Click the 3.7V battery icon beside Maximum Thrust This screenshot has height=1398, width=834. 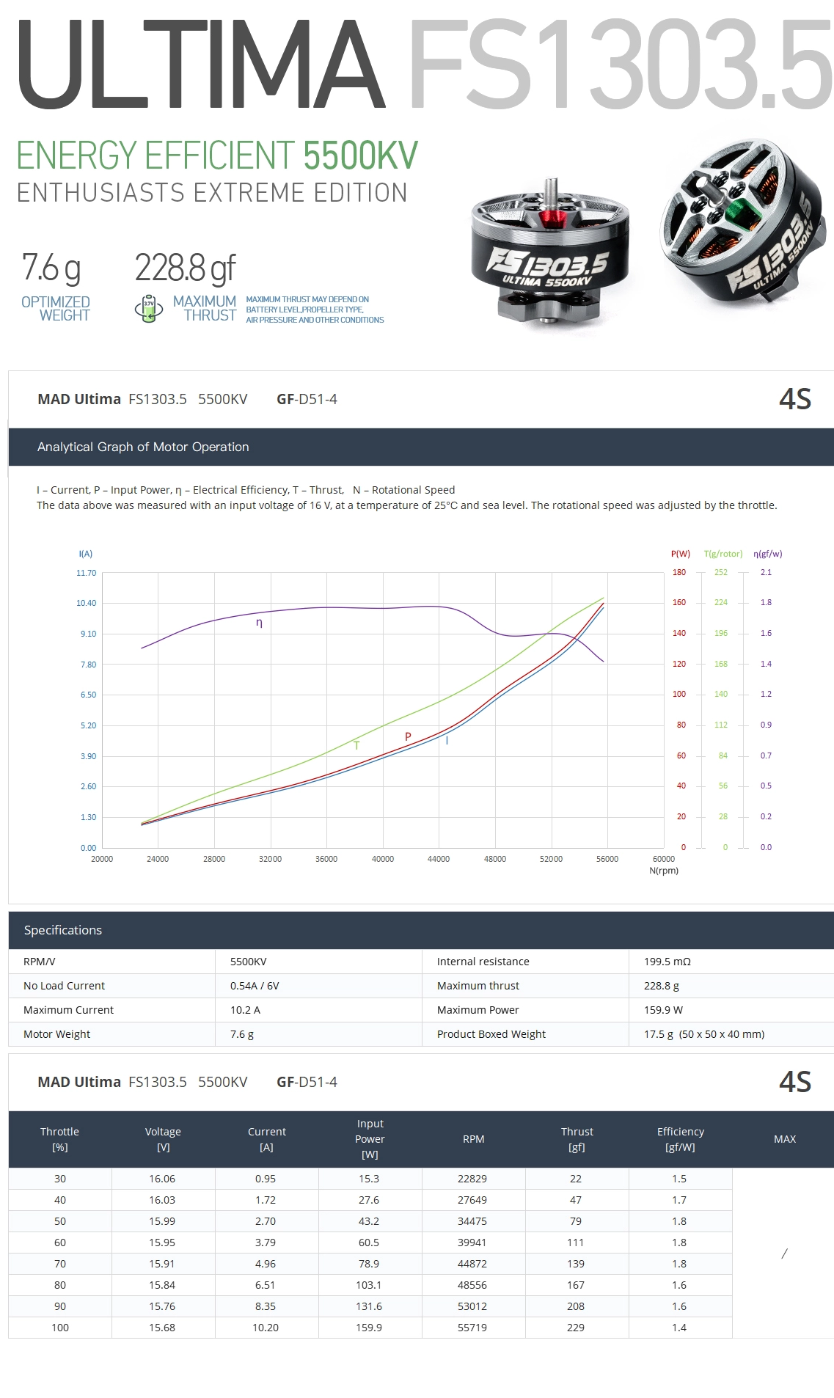tap(149, 309)
